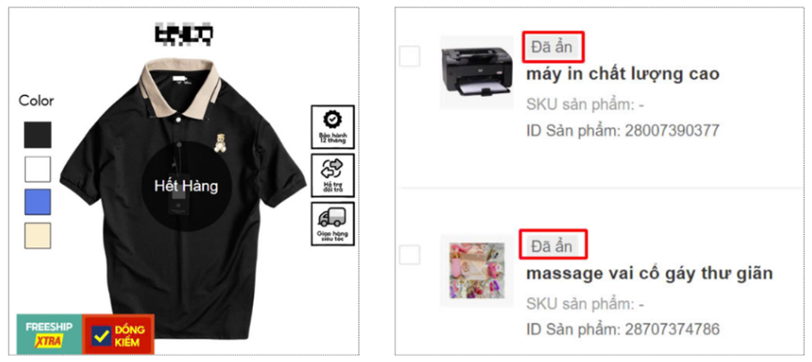This screenshot has height=362, width=812.
Task: Pick the cream color swatch
Action: coord(37,236)
